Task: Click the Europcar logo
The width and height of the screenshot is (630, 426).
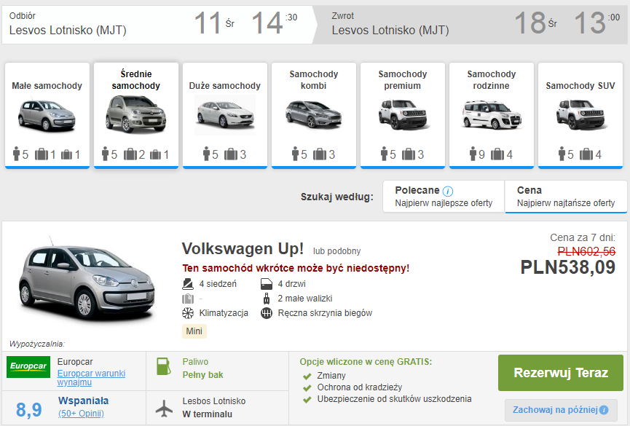Action: [x=28, y=368]
